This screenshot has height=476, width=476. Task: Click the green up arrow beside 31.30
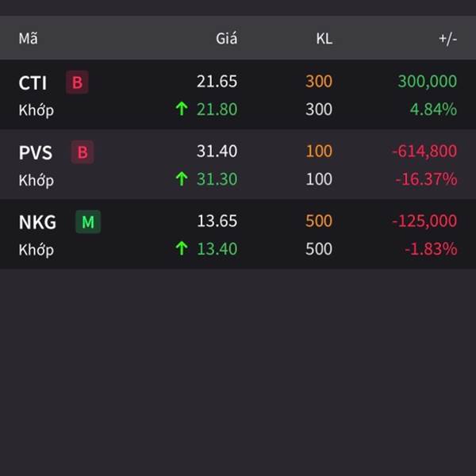(182, 178)
